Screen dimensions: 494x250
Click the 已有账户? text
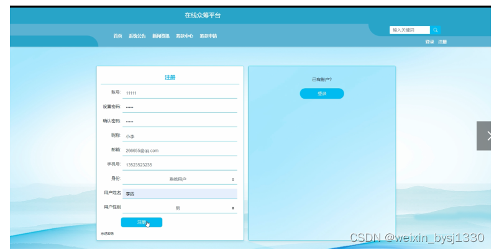coord(322,79)
